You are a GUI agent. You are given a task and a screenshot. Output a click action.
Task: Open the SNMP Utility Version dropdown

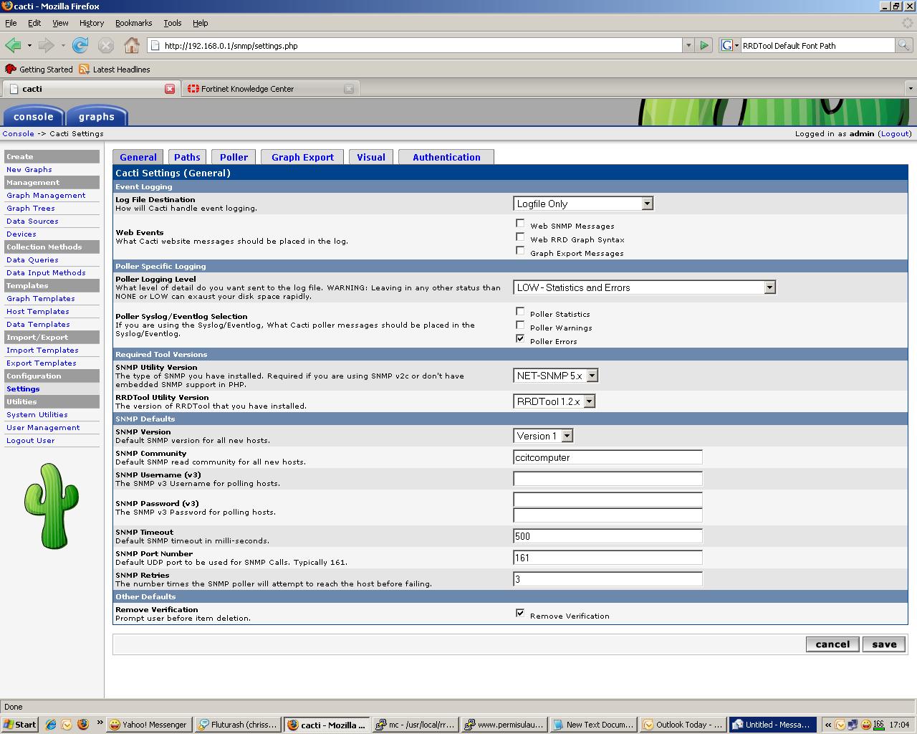point(555,376)
